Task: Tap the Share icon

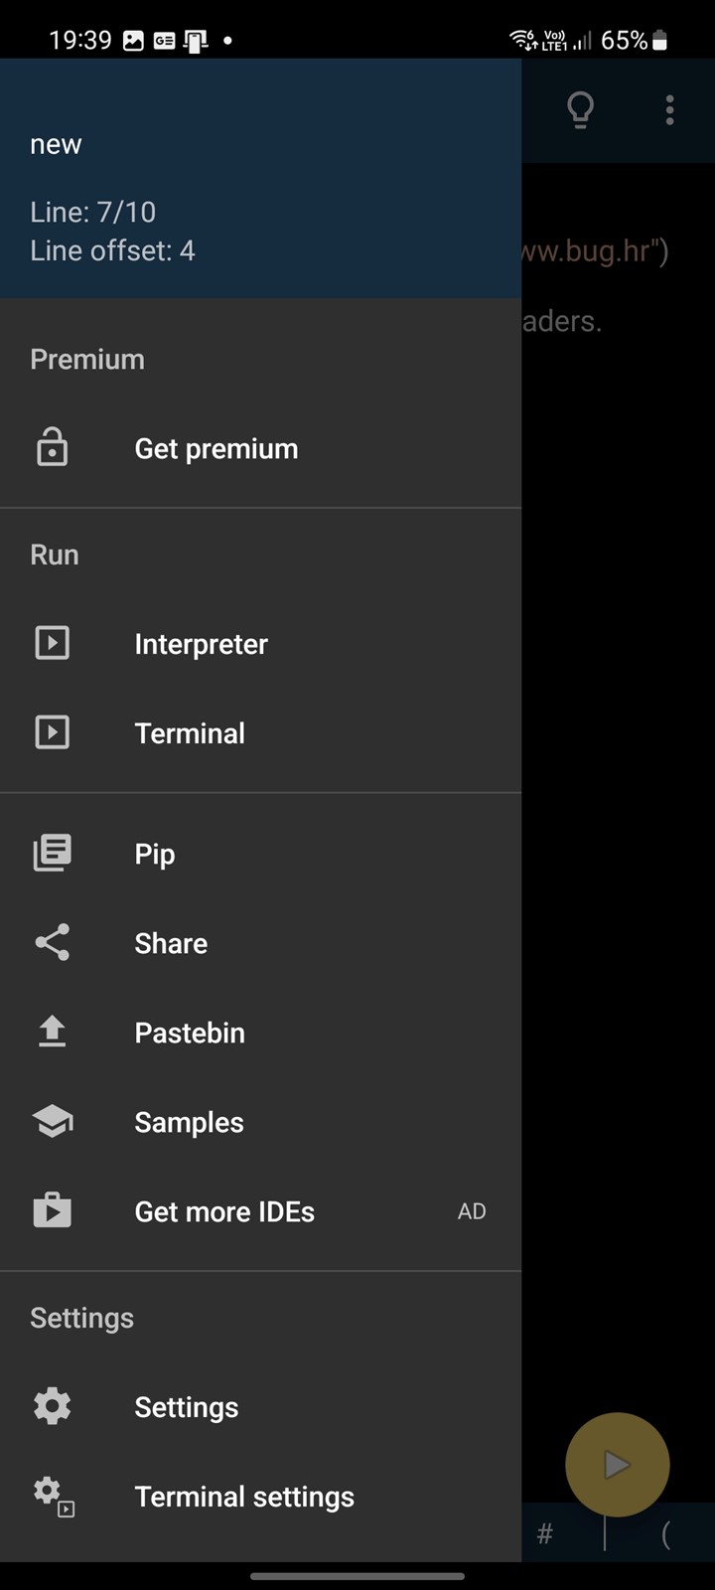Action: [52, 942]
